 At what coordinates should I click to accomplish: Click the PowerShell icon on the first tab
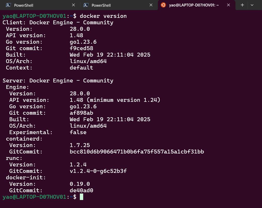9,5
